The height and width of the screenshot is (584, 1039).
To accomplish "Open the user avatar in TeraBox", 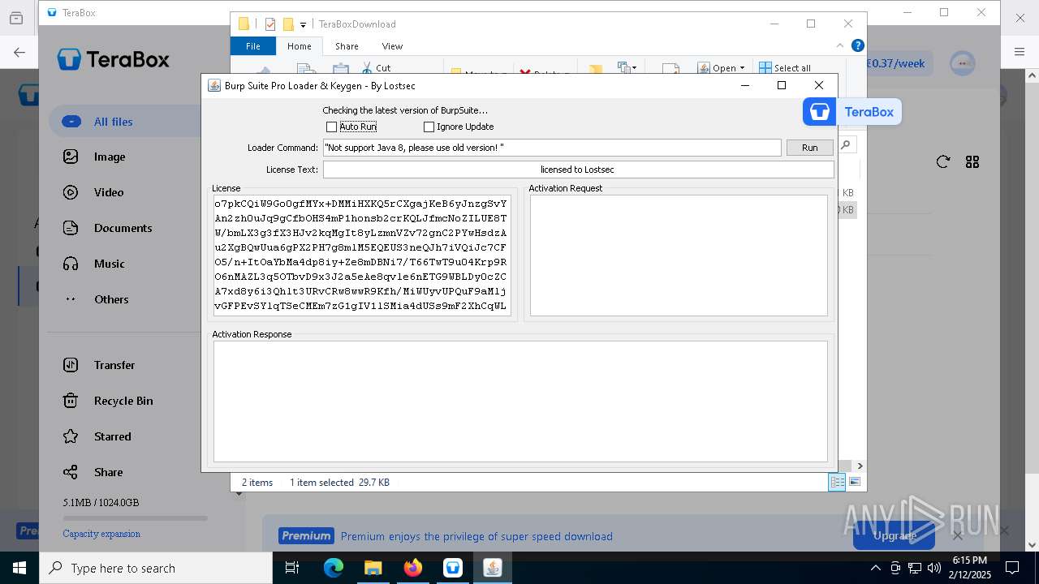I will click(x=963, y=63).
